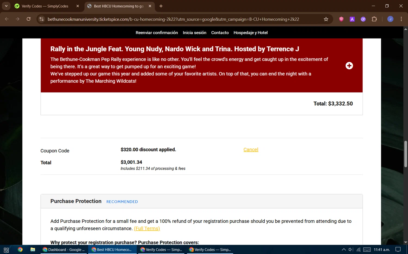Open the purple A extension icon
Screen dimensions: 408x254
[352, 19]
